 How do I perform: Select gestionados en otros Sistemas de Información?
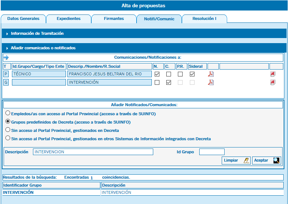[8, 138]
